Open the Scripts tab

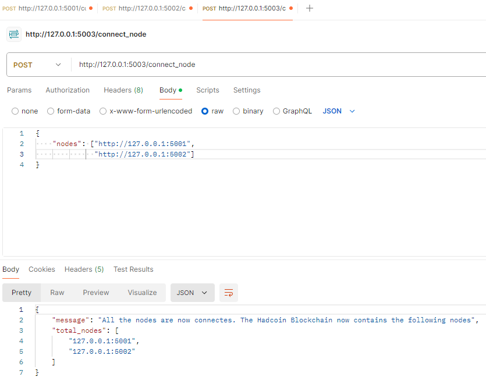[x=208, y=90]
